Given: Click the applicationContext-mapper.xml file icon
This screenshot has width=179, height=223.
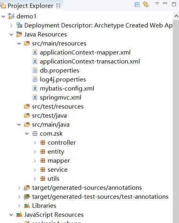Looking at the screenshot, I should (x=35, y=53).
